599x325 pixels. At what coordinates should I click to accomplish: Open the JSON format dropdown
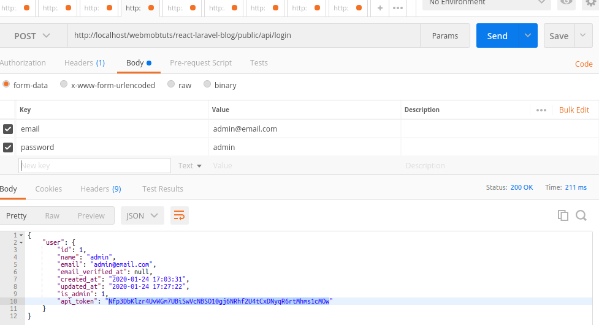coord(142,215)
